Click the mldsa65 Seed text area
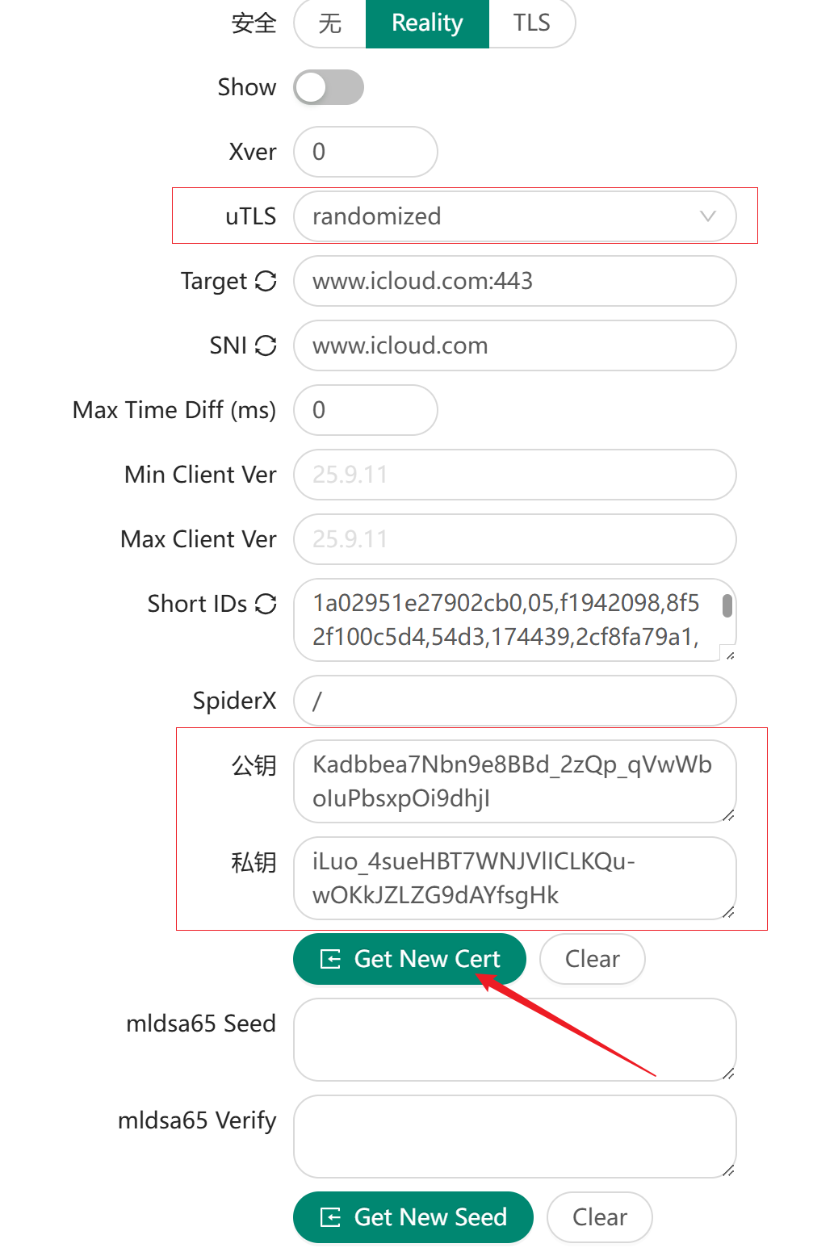This screenshot has width=834, height=1256. tap(514, 1040)
